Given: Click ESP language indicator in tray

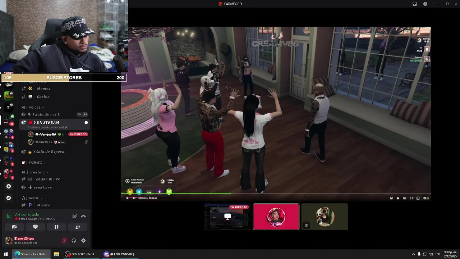Looking at the screenshot, I should click(438, 254).
